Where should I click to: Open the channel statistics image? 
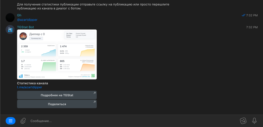point(57,54)
